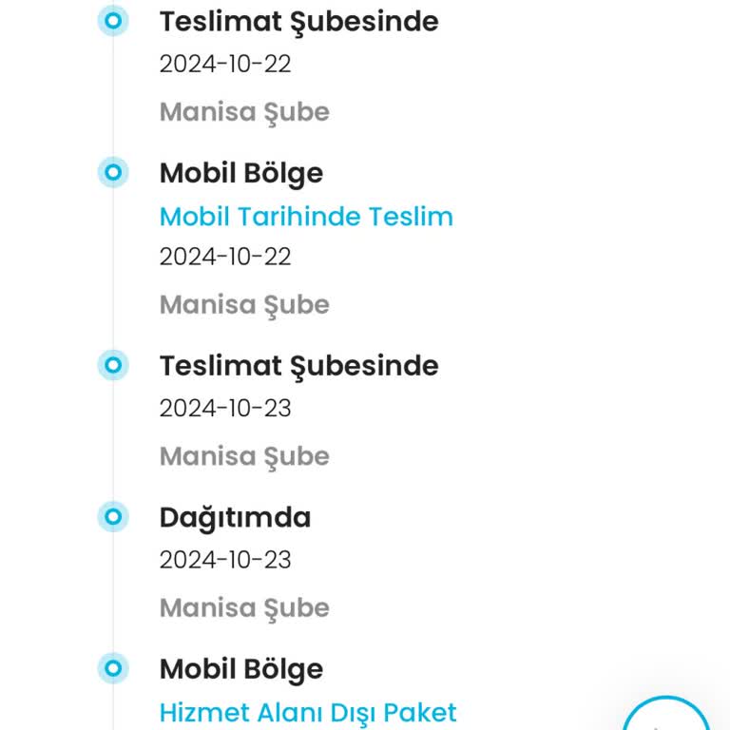Viewport: 730px width, 730px height.
Task: Click the circle icon next to Mobil Bölge above Hizmet Alanı Dışı Paket
Action: [113, 668]
